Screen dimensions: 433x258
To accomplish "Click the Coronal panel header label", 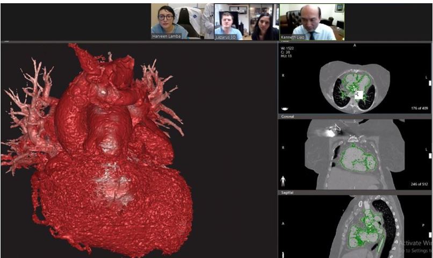I will click(287, 117).
